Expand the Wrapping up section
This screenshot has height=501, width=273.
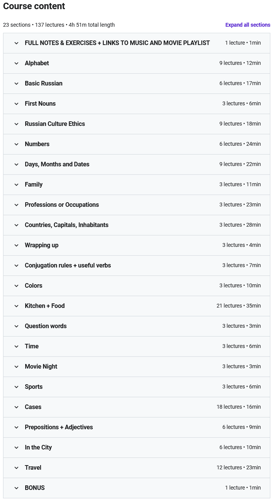(x=41, y=245)
